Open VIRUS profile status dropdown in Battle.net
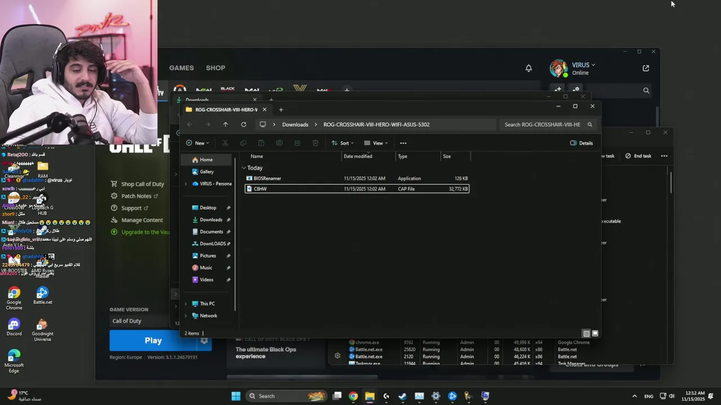The width and height of the screenshot is (721, 405). click(x=584, y=65)
